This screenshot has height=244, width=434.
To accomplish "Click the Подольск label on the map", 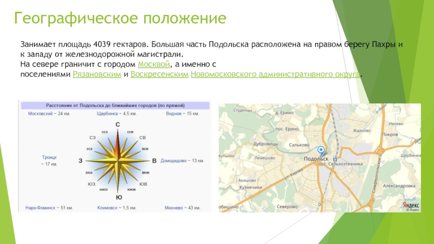I will coord(315,159).
